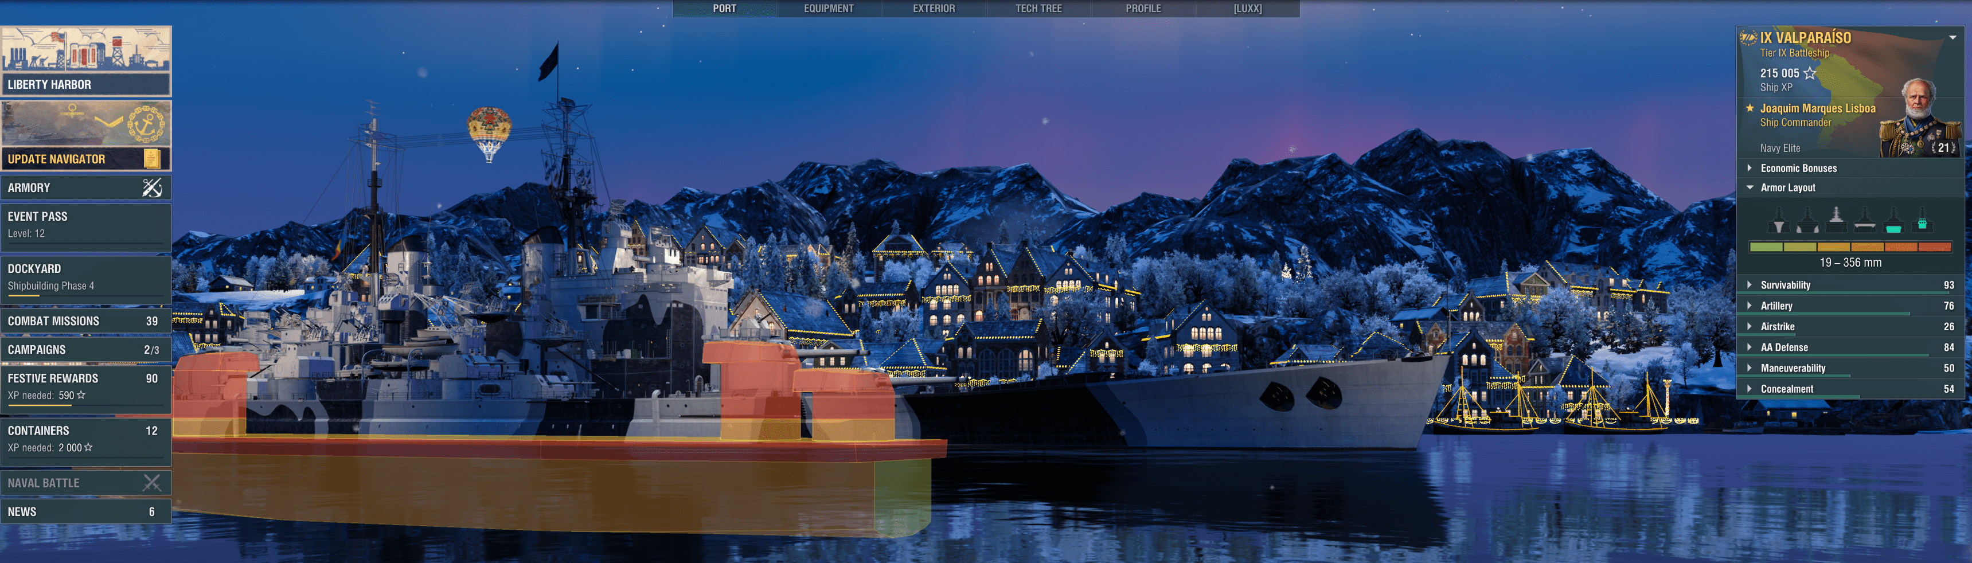This screenshot has width=1972, height=563.
Task: Click the Liberty Harbor port thumbnail
Action: tap(86, 50)
